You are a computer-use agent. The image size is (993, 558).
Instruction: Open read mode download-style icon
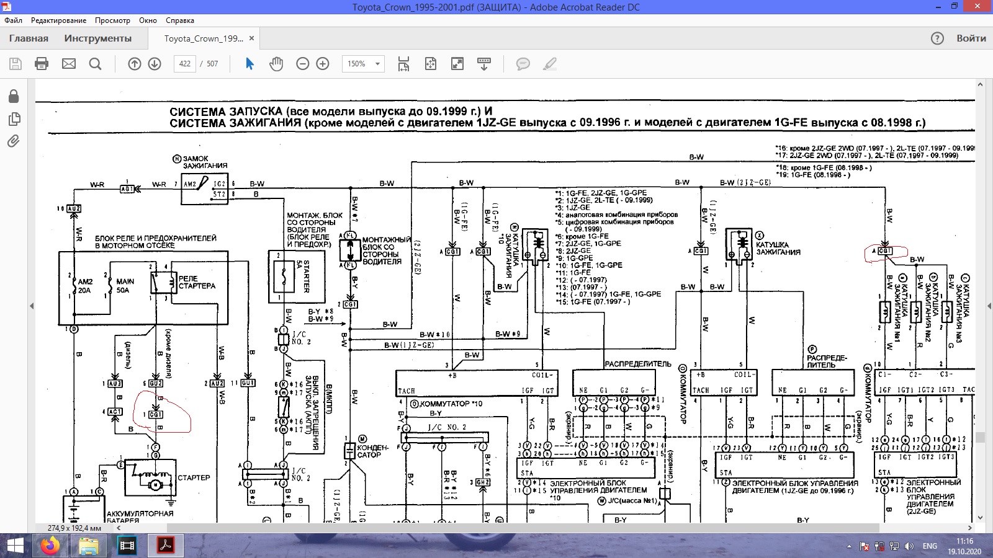tap(484, 63)
